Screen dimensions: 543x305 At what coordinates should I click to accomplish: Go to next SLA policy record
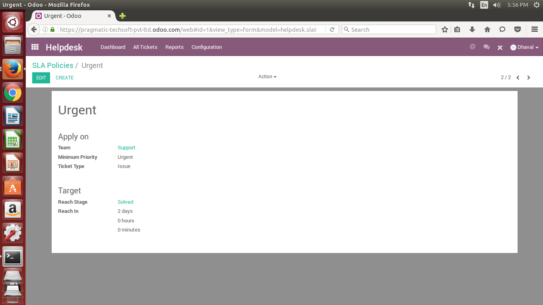coord(529,77)
